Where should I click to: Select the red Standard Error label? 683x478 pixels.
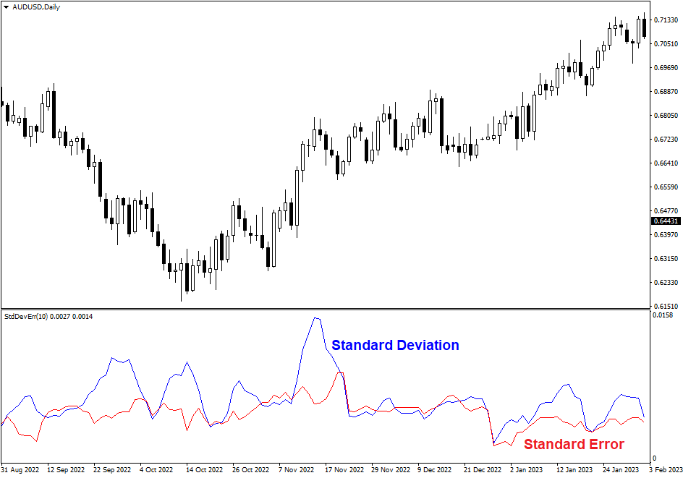coord(574,444)
